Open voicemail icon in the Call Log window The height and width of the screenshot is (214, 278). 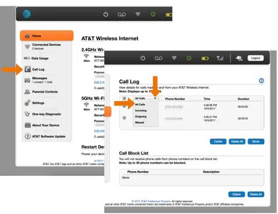(x=158, y=58)
